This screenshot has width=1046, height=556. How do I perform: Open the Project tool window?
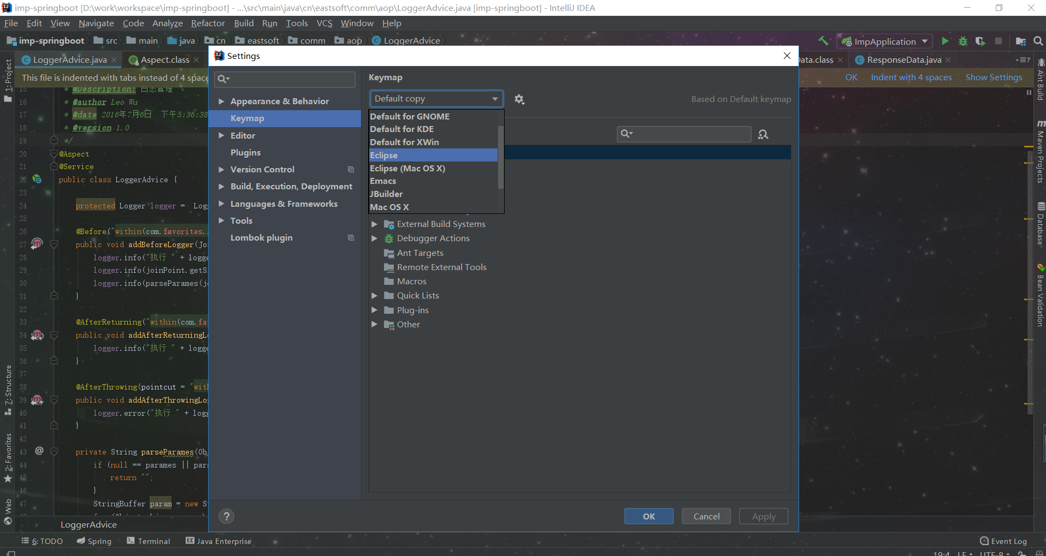[x=8, y=80]
